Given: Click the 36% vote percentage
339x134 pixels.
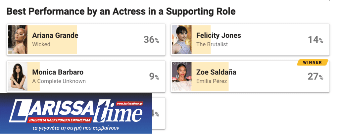Looking at the screenshot, I should 151,40.
